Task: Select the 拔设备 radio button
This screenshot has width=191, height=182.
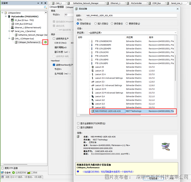Action: (x=112, y=23)
